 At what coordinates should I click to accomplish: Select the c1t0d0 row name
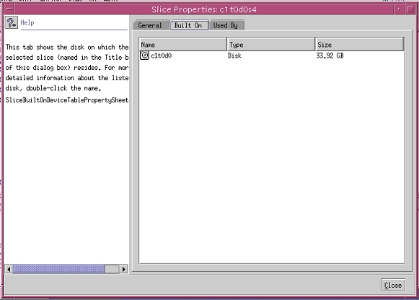click(161, 56)
